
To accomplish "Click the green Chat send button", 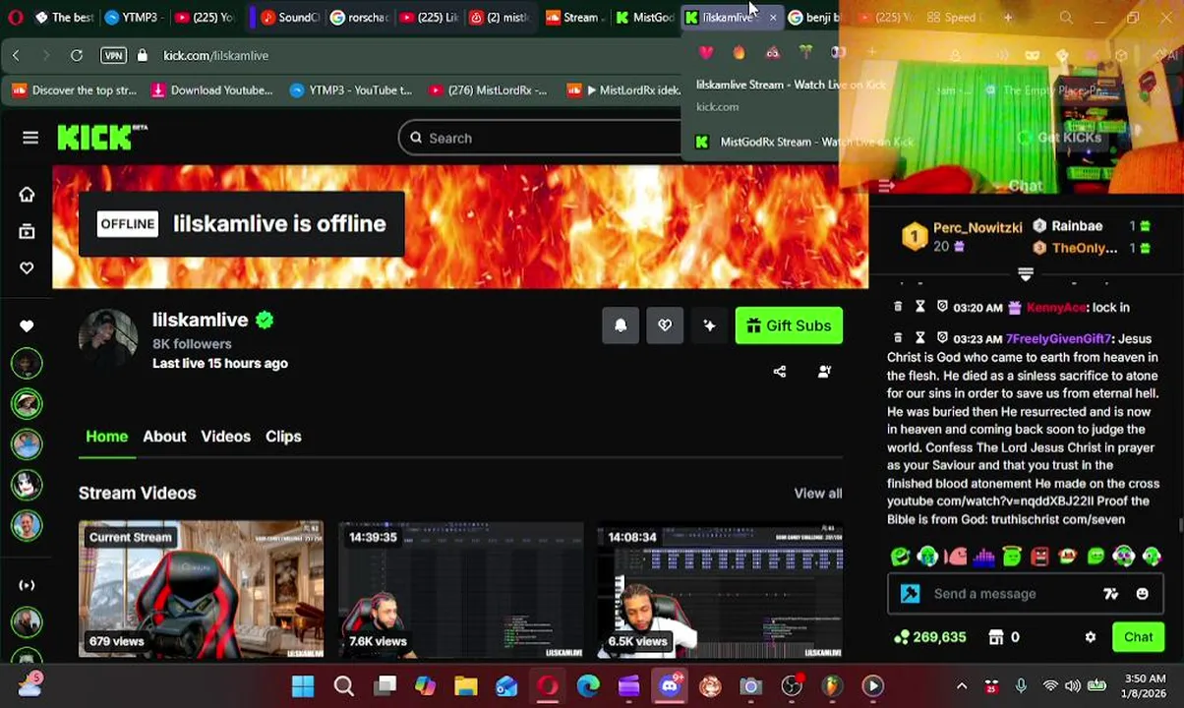I will click(x=1138, y=637).
